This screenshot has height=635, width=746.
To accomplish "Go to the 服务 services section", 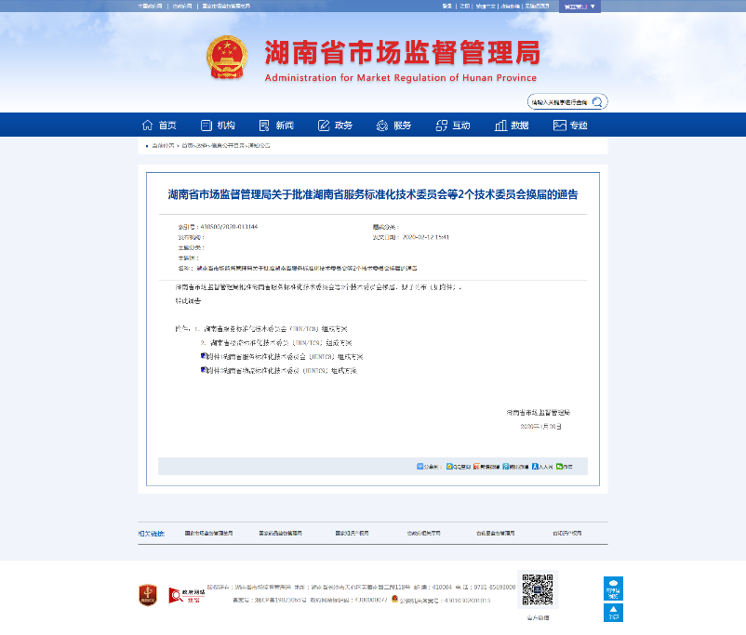I will tap(393, 126).
